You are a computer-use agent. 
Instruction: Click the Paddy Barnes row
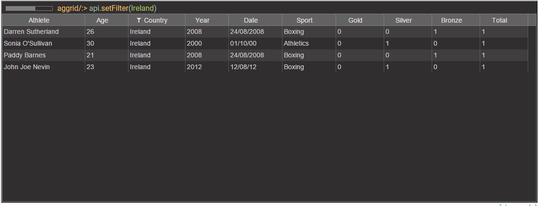(25, 55)
